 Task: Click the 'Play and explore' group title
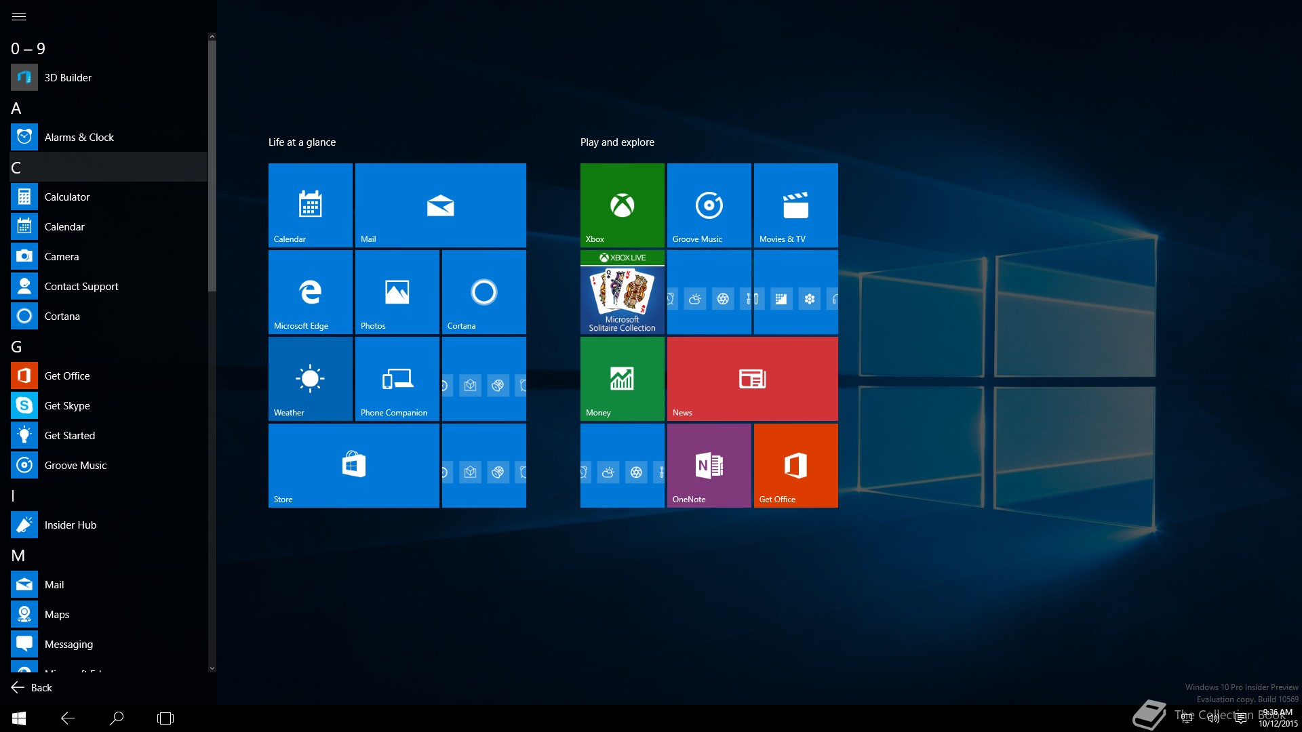617,142
